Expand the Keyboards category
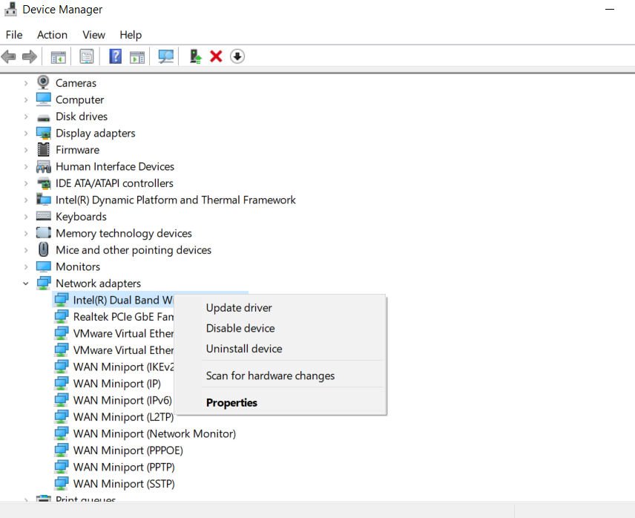The height and width of the screenshot is (518, 635). tap(26, 217)
